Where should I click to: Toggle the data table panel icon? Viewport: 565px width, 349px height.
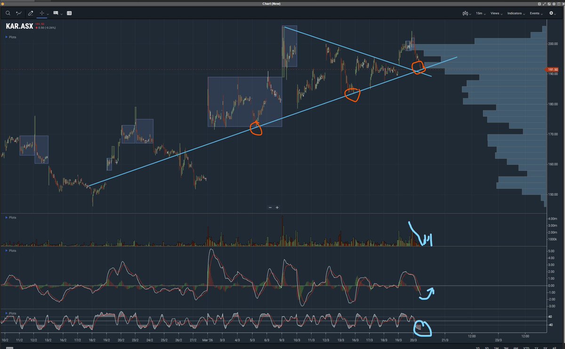[69, 13]
